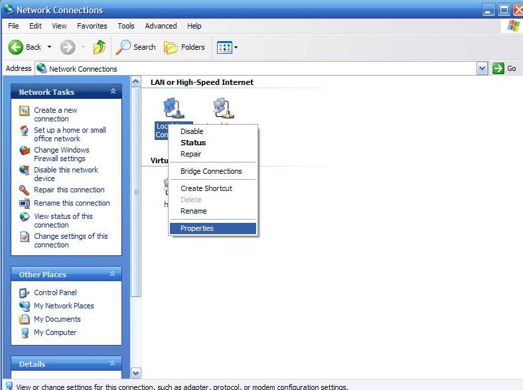Click the home network setup icon

(25, 131)
